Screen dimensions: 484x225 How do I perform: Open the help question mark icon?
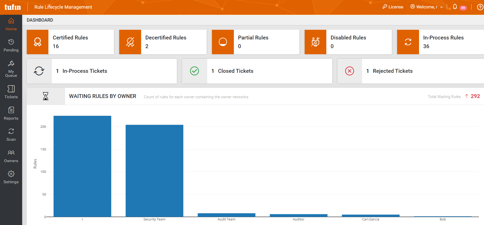pyautogui.click(x=480, y=7)
